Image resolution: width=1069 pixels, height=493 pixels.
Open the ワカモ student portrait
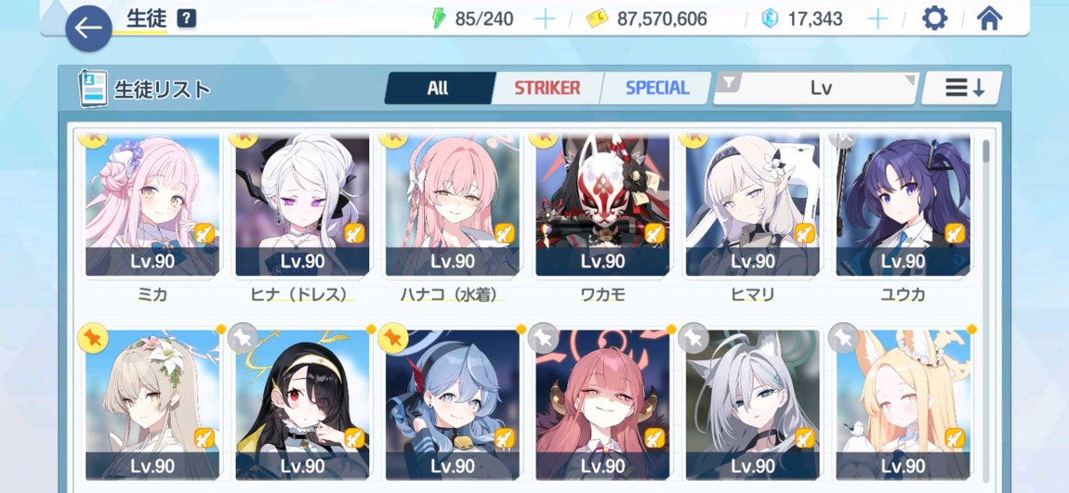(x=602, y=204)
